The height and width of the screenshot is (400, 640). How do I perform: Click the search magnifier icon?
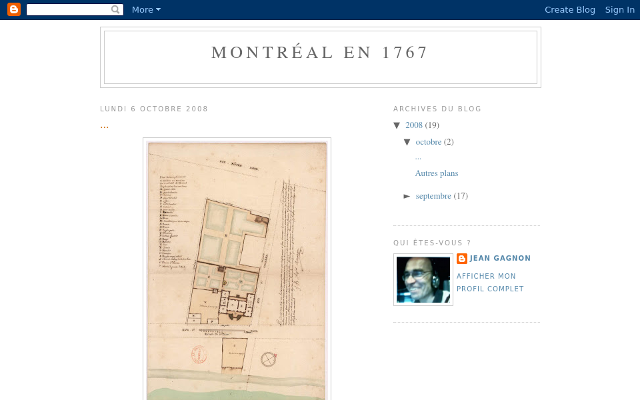115,9
